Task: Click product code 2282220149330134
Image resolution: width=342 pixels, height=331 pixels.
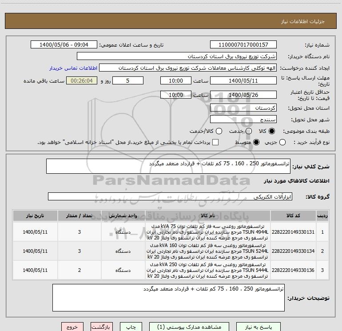Action: pyautogui.click(x=293, y=251)
